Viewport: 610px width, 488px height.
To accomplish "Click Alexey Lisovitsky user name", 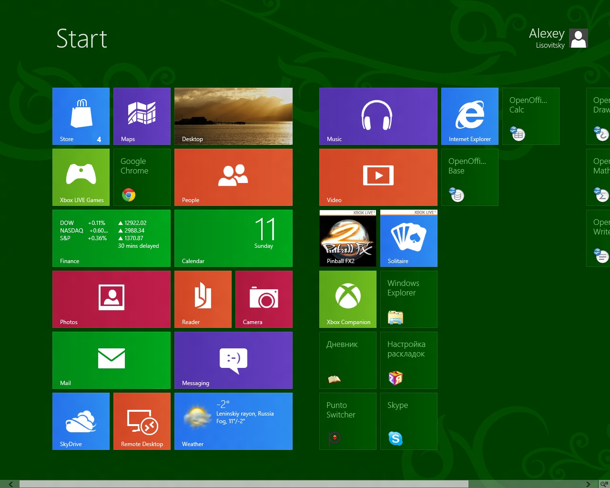I will pyautogui.click(x=547, y=38).
